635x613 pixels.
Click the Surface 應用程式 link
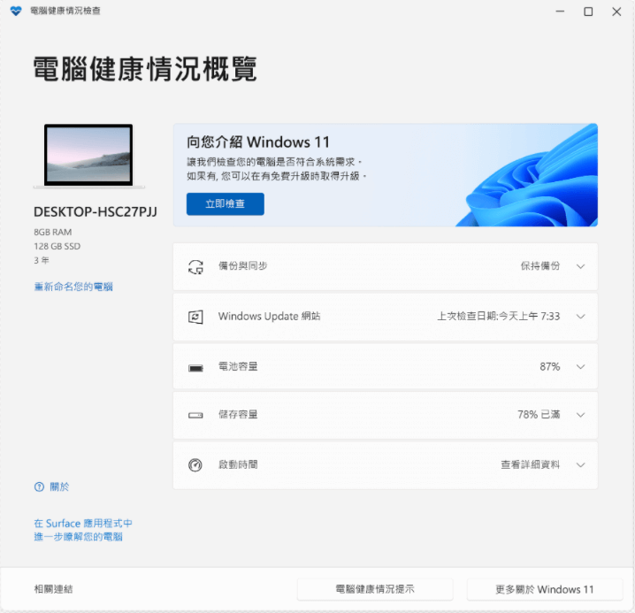tap(83, 530)
